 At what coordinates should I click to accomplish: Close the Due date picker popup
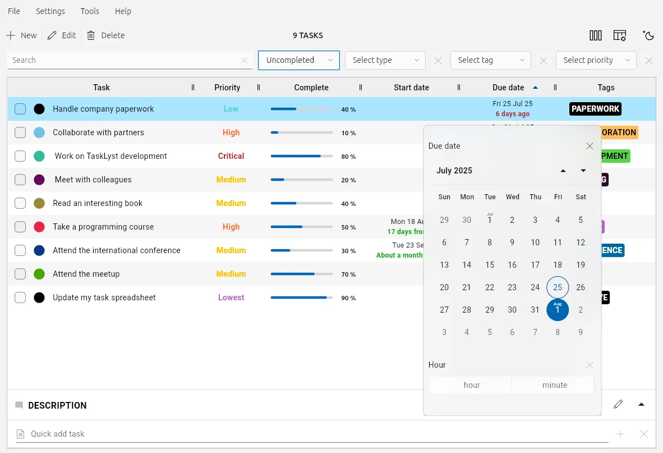[590, 146]
